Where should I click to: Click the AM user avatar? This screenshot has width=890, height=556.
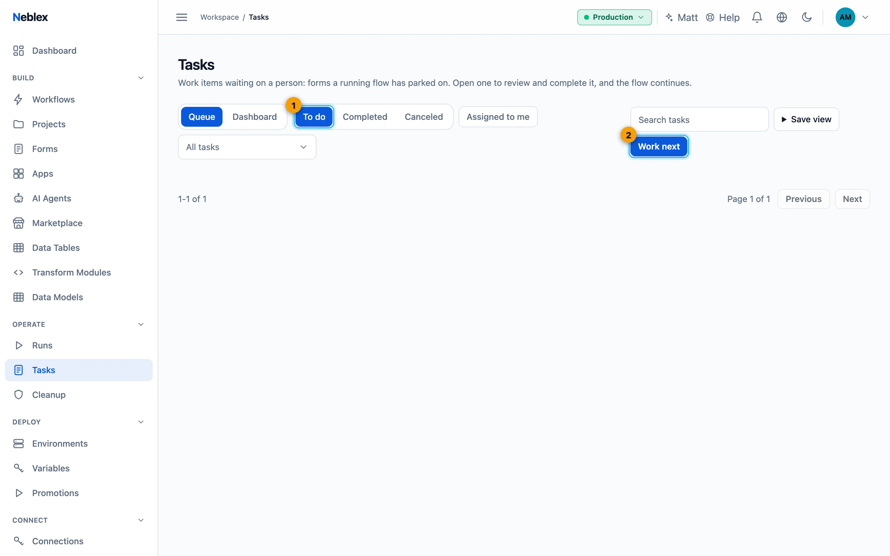tap(845, 17)
